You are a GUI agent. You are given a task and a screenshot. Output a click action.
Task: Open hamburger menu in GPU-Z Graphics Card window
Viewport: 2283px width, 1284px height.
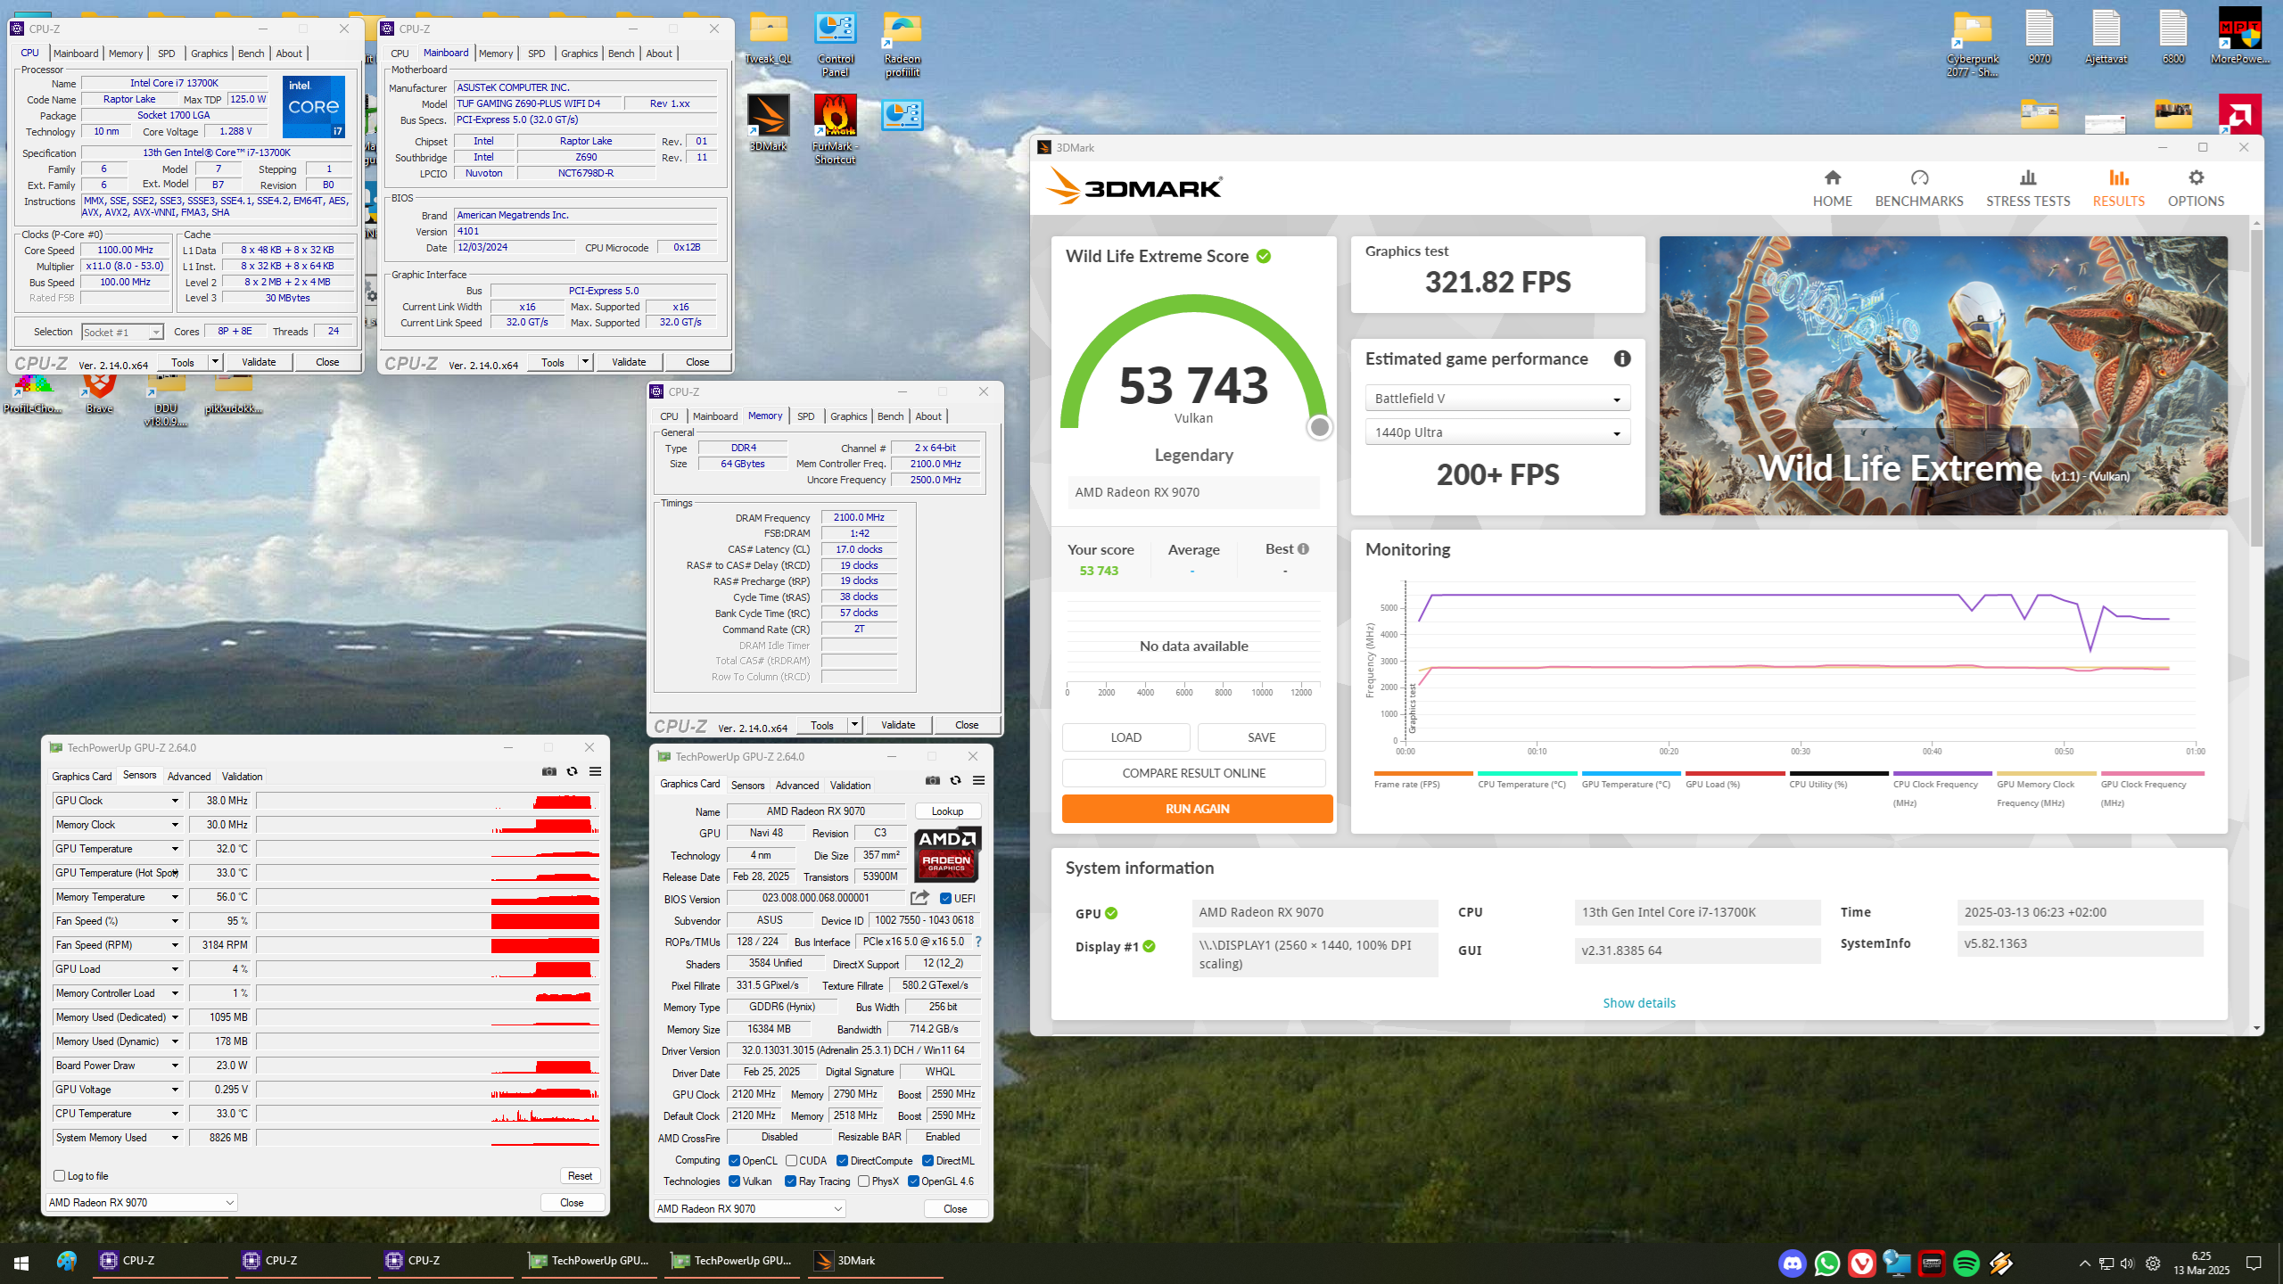[978, 780]
